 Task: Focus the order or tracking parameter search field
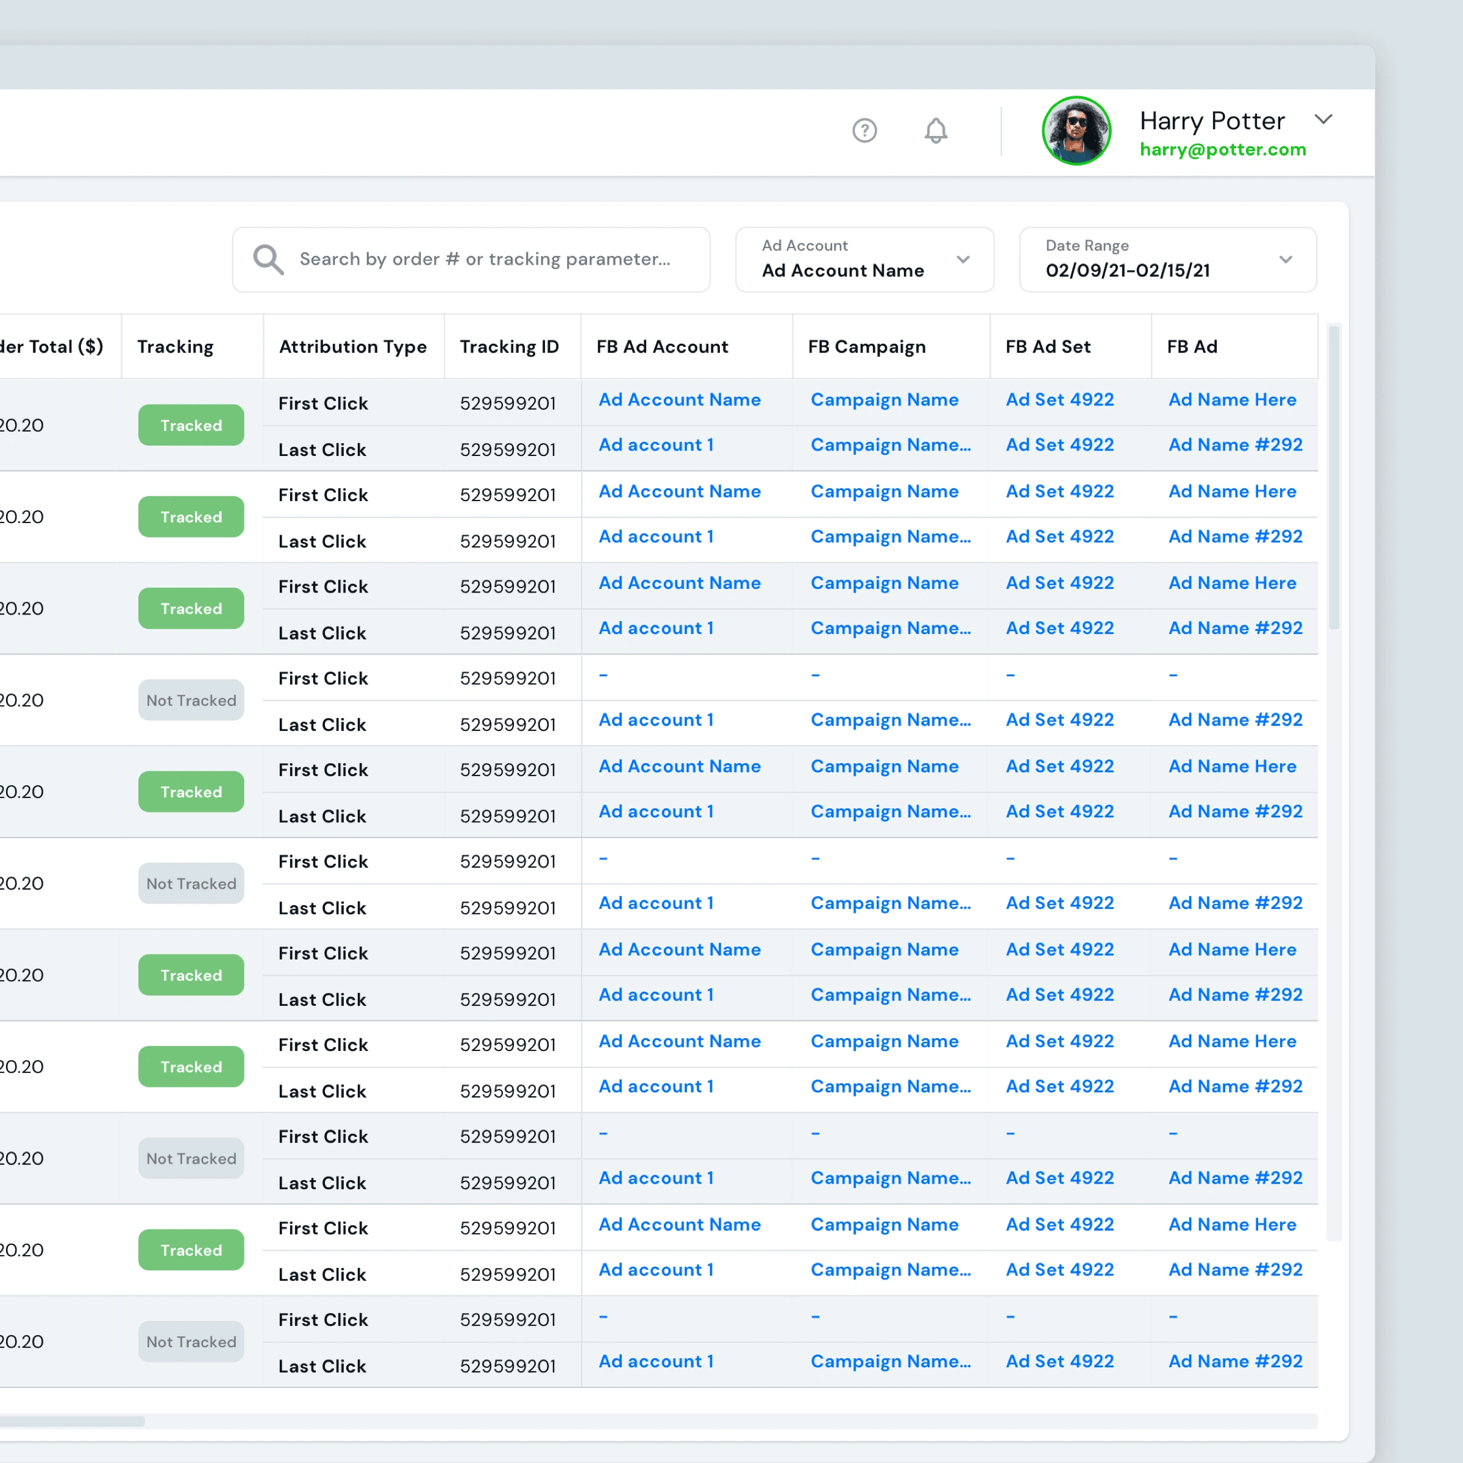tap(471, 259)
